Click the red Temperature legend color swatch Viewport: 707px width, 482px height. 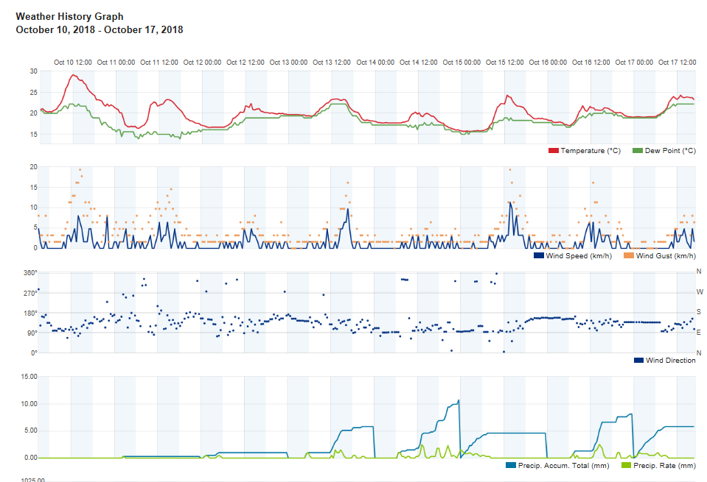coord(554,151)
